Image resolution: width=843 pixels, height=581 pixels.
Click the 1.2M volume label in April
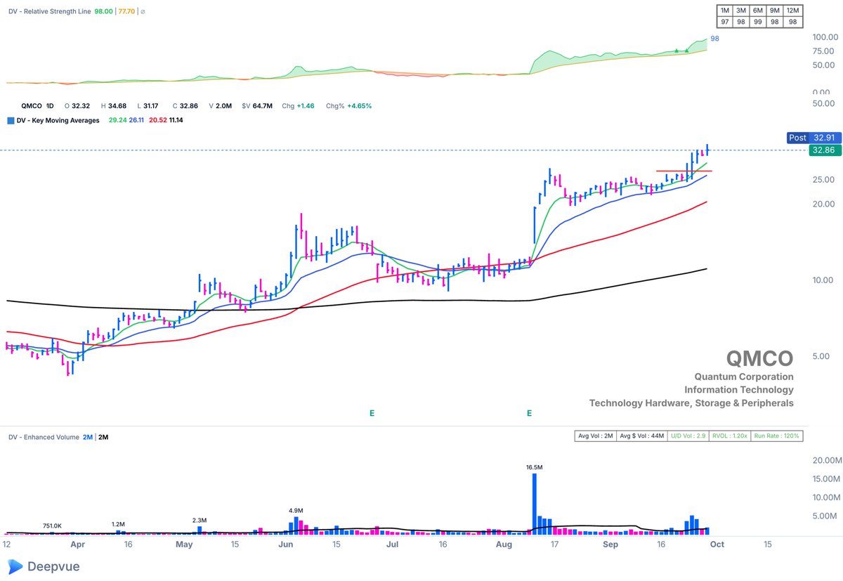[x=118, y=524]
